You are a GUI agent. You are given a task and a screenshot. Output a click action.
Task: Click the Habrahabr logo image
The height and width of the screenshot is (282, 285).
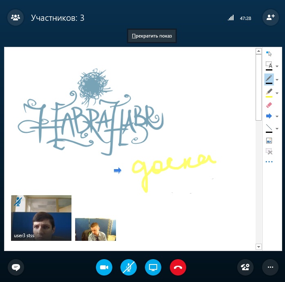pos(91,112)
